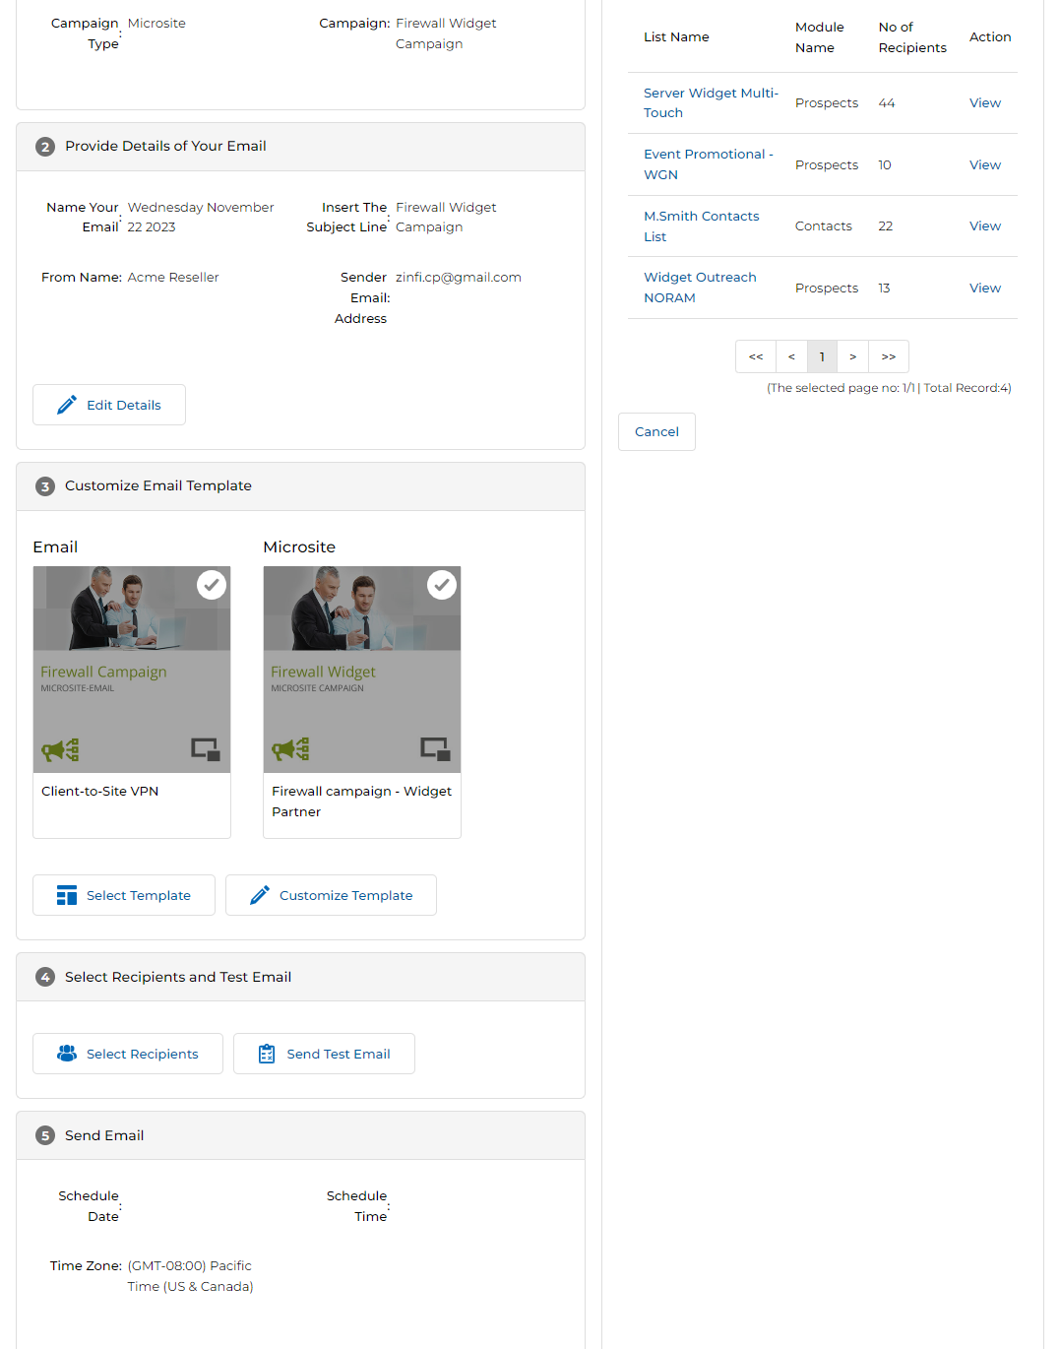Image resolution: width=1060 pixels, height=1349 pixels.
Task: Click responsive-device icon on Firewall Campaign card
Action: (x=206, y=749)
